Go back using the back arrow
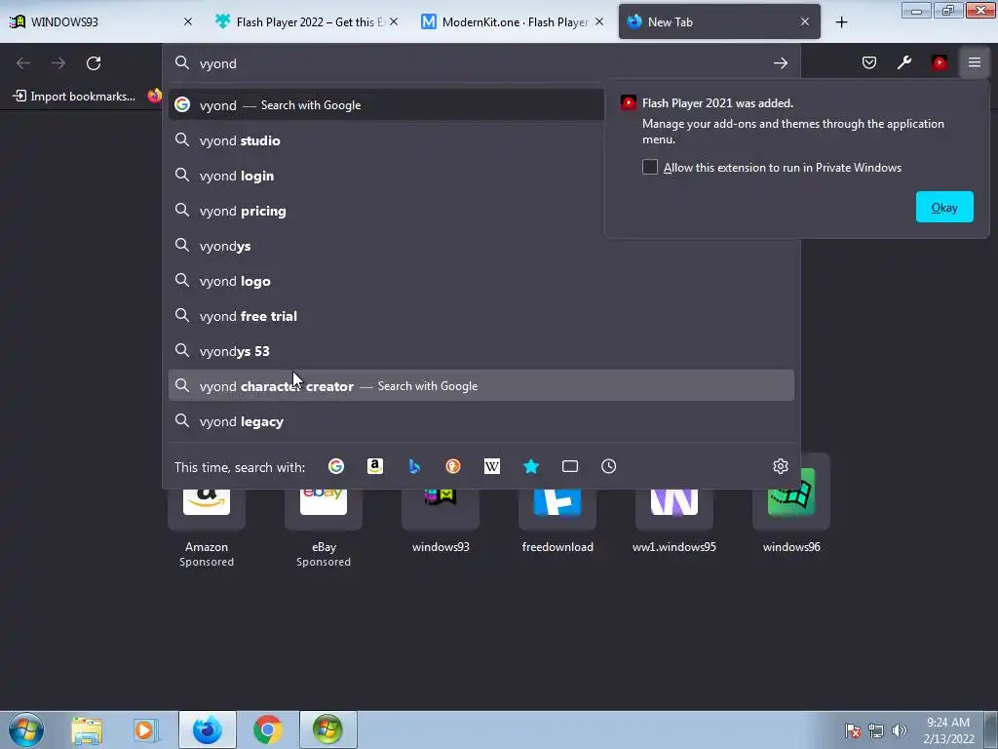This screenshot has width=998, height=749. [23, 63]
